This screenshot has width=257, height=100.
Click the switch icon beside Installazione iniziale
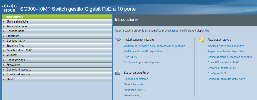click(x=118, y=39)
